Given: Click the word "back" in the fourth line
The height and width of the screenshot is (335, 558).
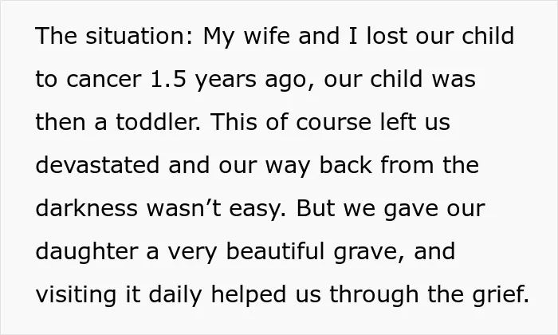Looking at the screenshot, I should (345, 165).
